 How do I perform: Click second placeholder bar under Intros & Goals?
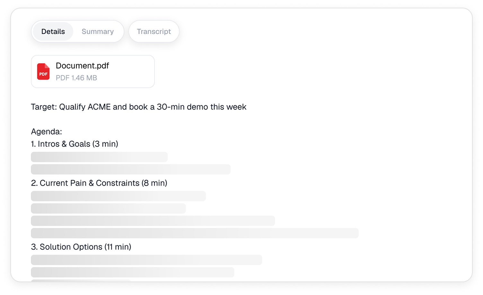(x=130, y=169)
